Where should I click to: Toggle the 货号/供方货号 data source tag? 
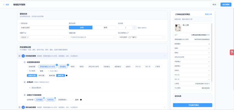(94, 67)
